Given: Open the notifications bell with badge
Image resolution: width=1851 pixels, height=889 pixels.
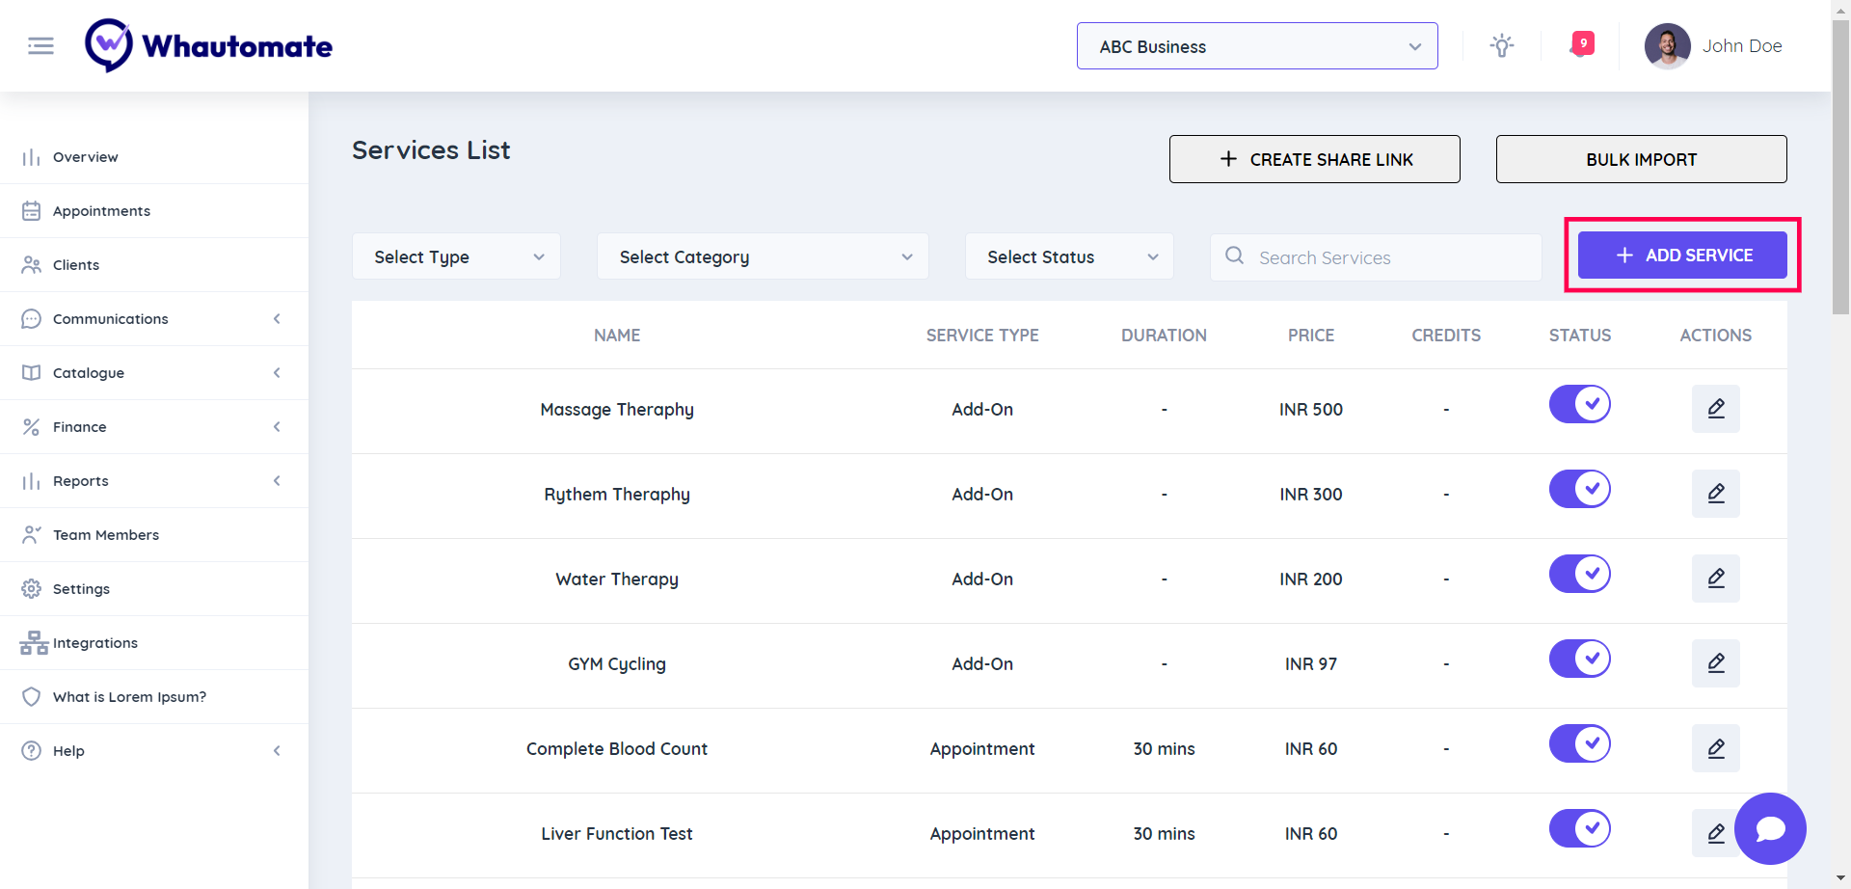Looking at the screenshot, I should click(1581, 44).
